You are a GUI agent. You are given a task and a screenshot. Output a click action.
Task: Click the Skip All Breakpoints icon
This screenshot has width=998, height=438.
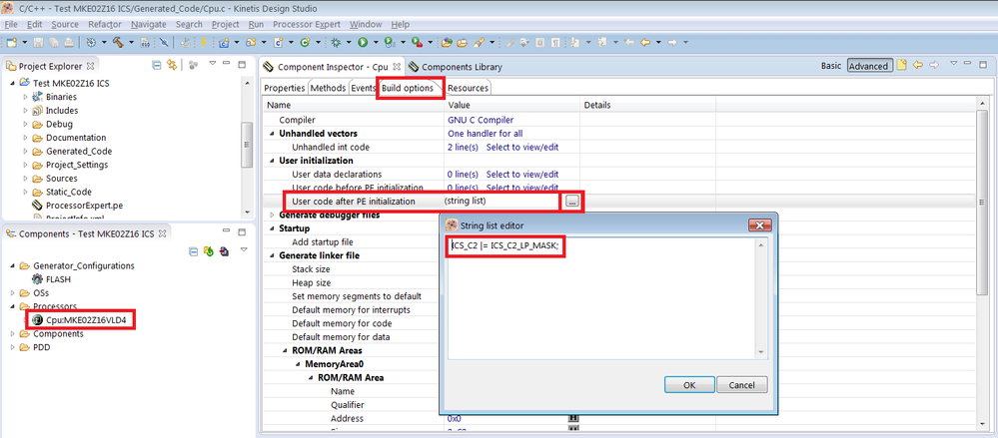coord(164,43)
